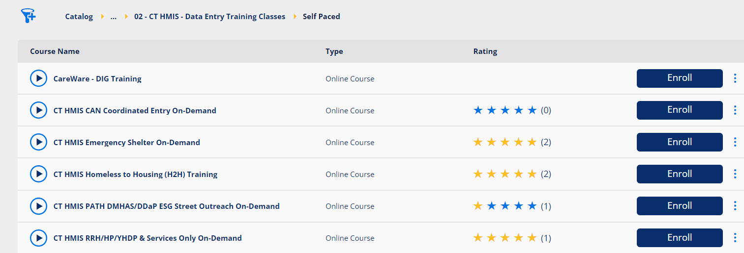The width and height of the screenshot is (744, 253).
Task: Open 02 - CT HMIS Data Entry Training breadcrumb
Action: coord(209,17)
